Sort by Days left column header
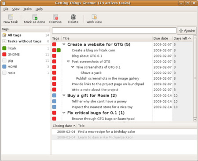Viewport: 198px width, 161px height. click(183, 38)
